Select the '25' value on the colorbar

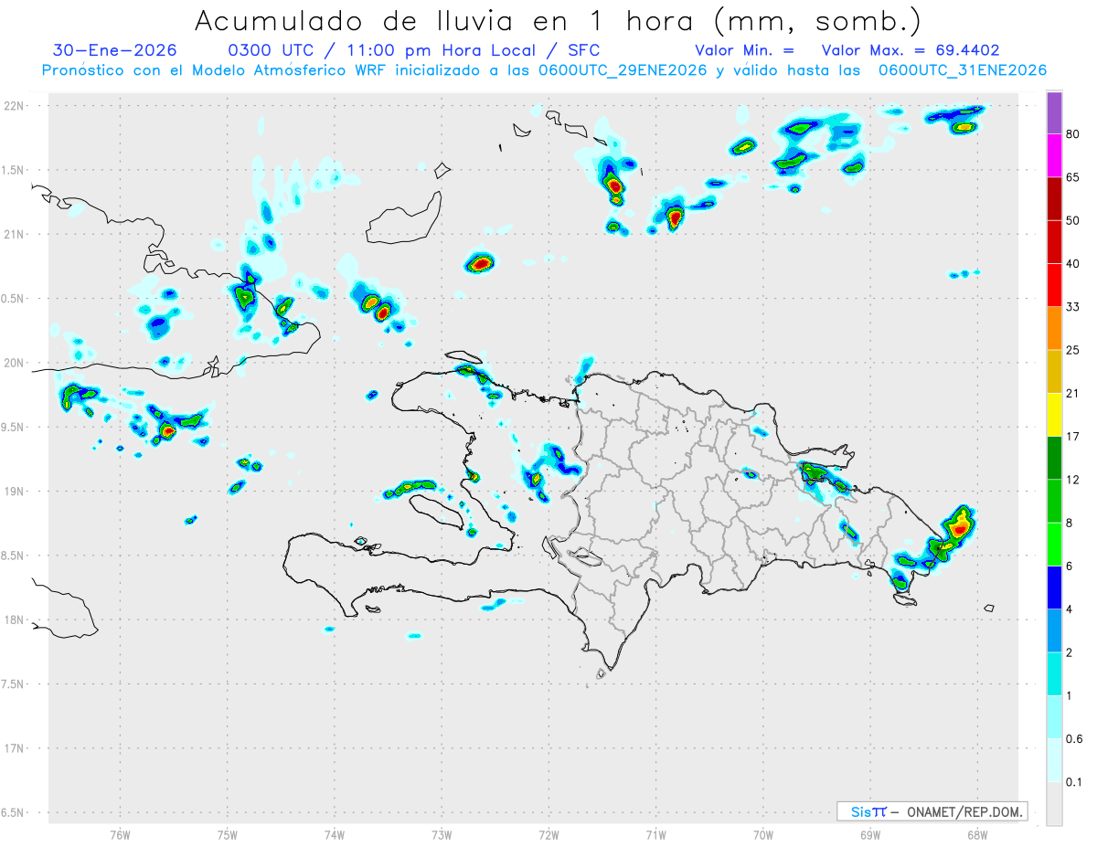[1073, 350]
